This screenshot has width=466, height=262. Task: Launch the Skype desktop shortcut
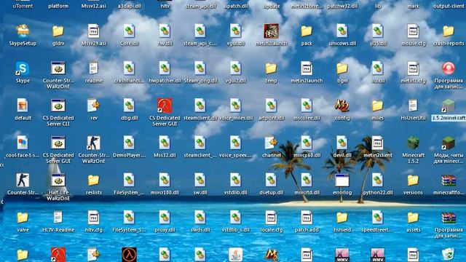click(x=23, y=68)
